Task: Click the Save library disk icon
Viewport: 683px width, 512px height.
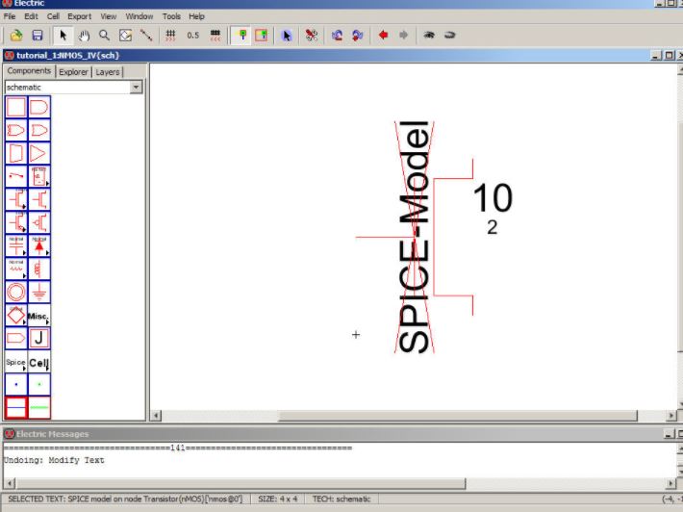Action: [x=38, y=36]
